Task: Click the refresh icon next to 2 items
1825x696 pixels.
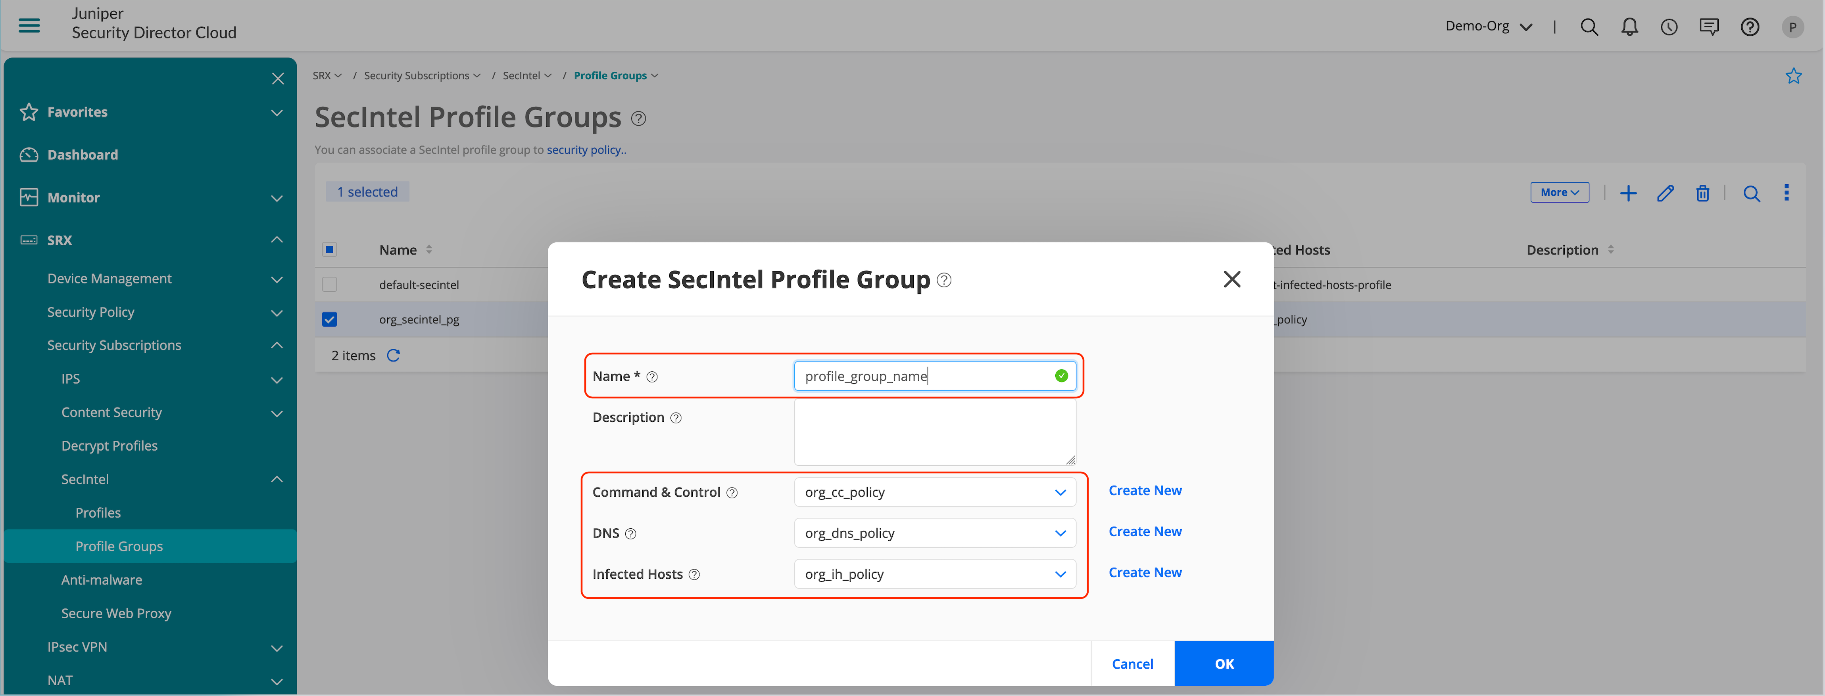Action: pyautogui.click(x=393, y=356)
